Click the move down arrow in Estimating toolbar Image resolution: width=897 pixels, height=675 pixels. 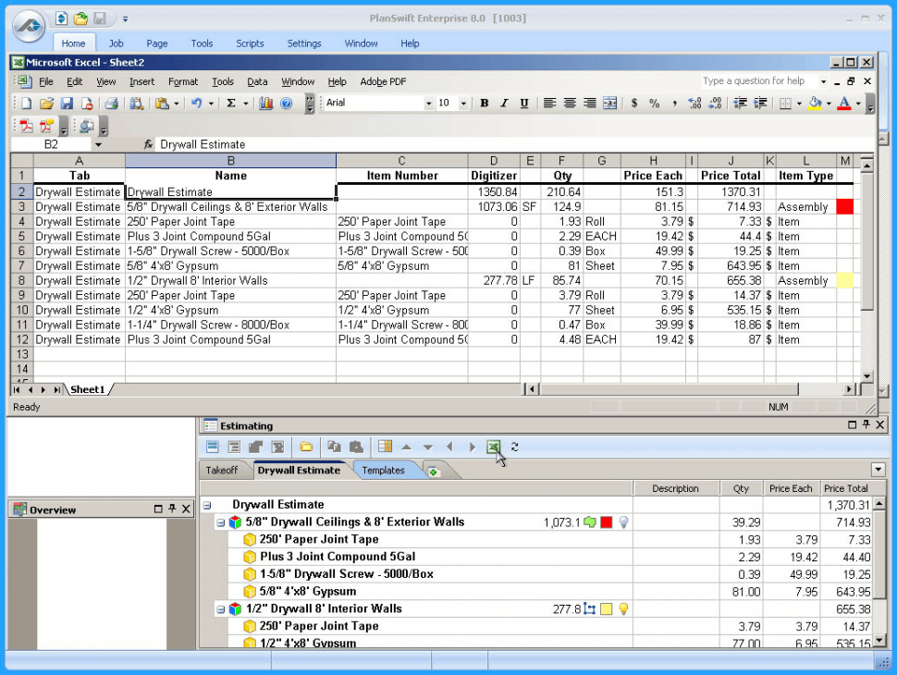(428, 448)
